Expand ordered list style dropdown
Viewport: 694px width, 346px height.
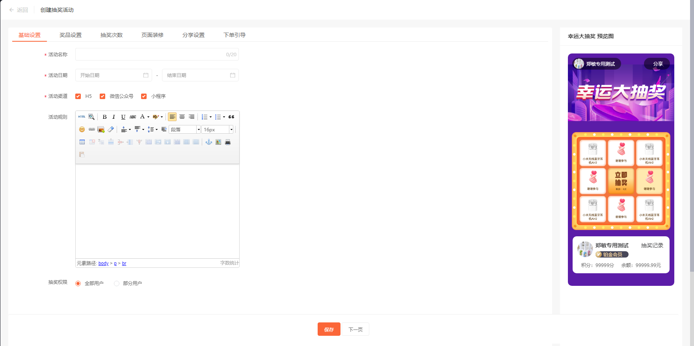pos(210,117)
